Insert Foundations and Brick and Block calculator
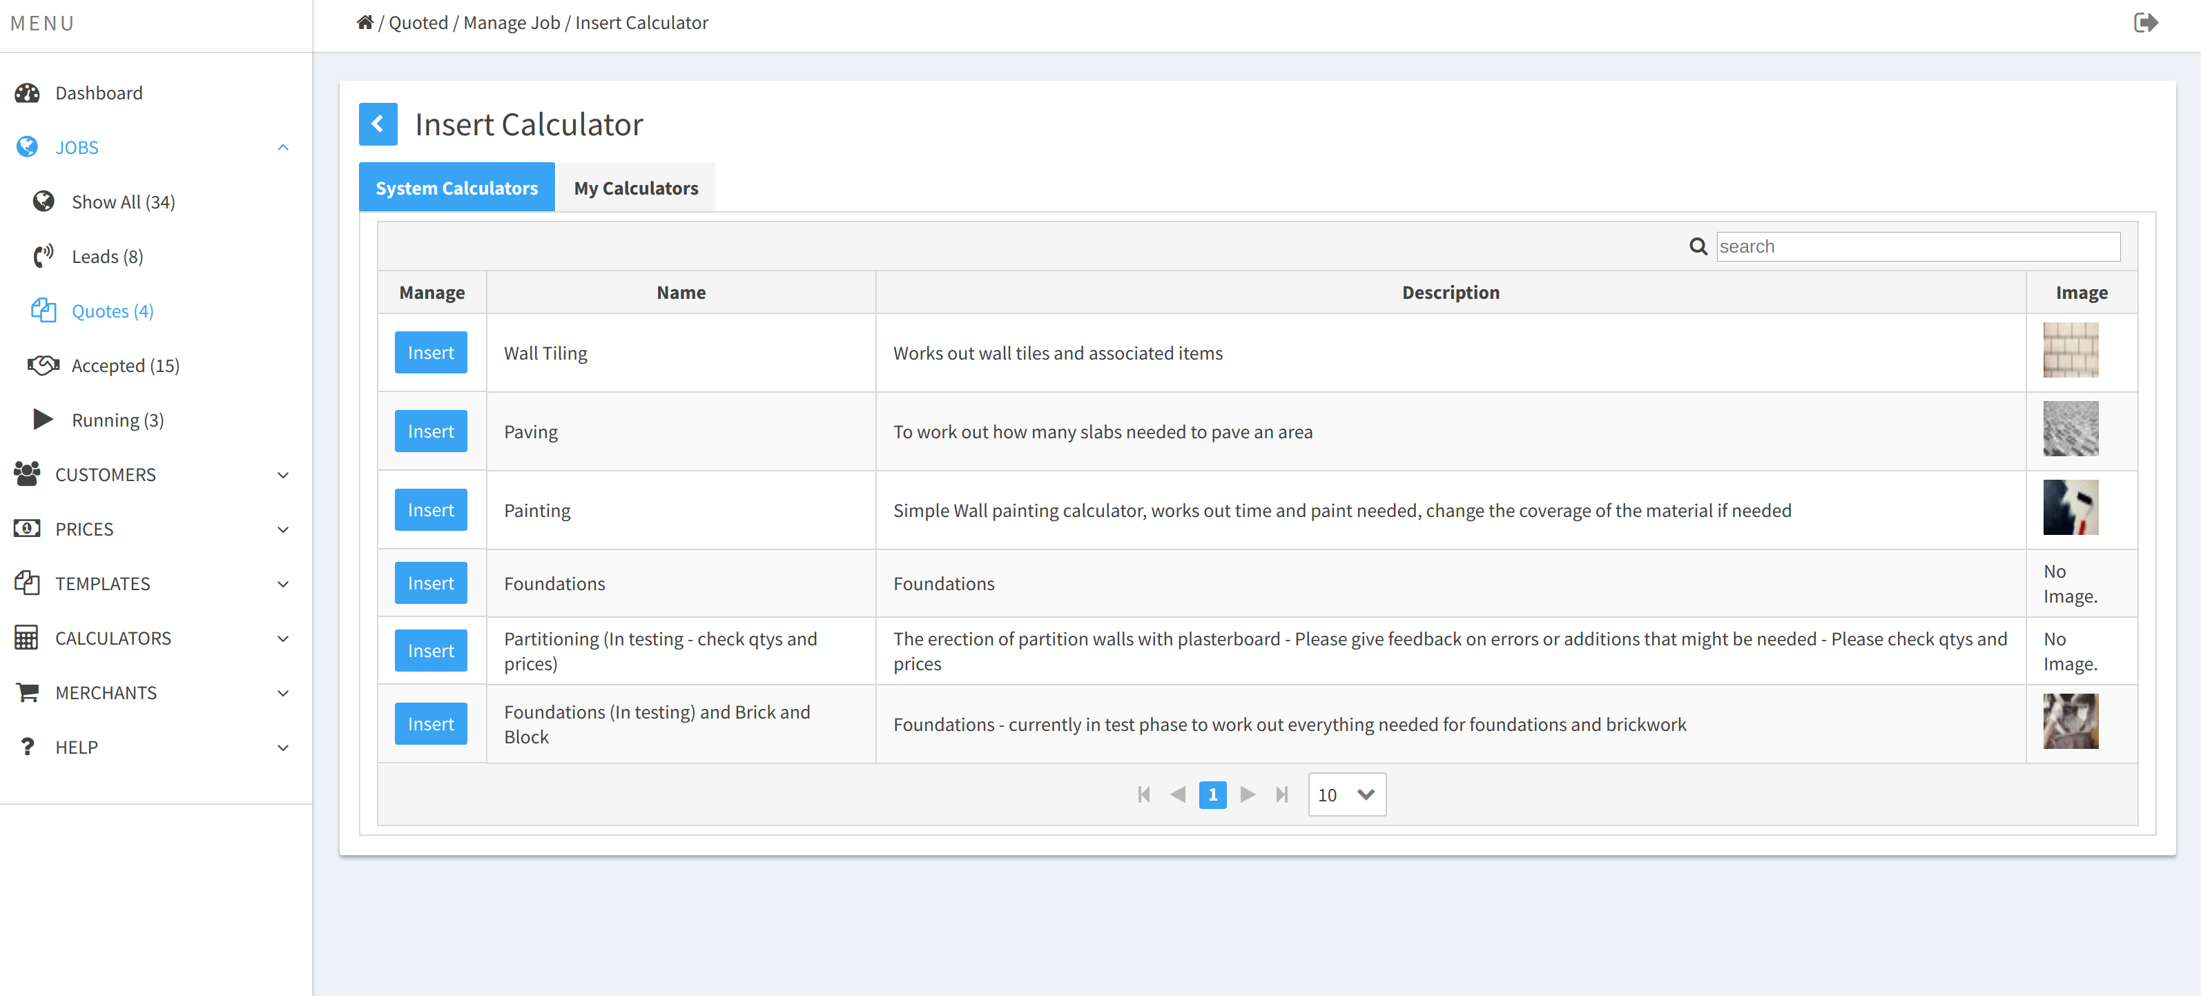This screenshot has height=996, width=2201. point(431,724)
